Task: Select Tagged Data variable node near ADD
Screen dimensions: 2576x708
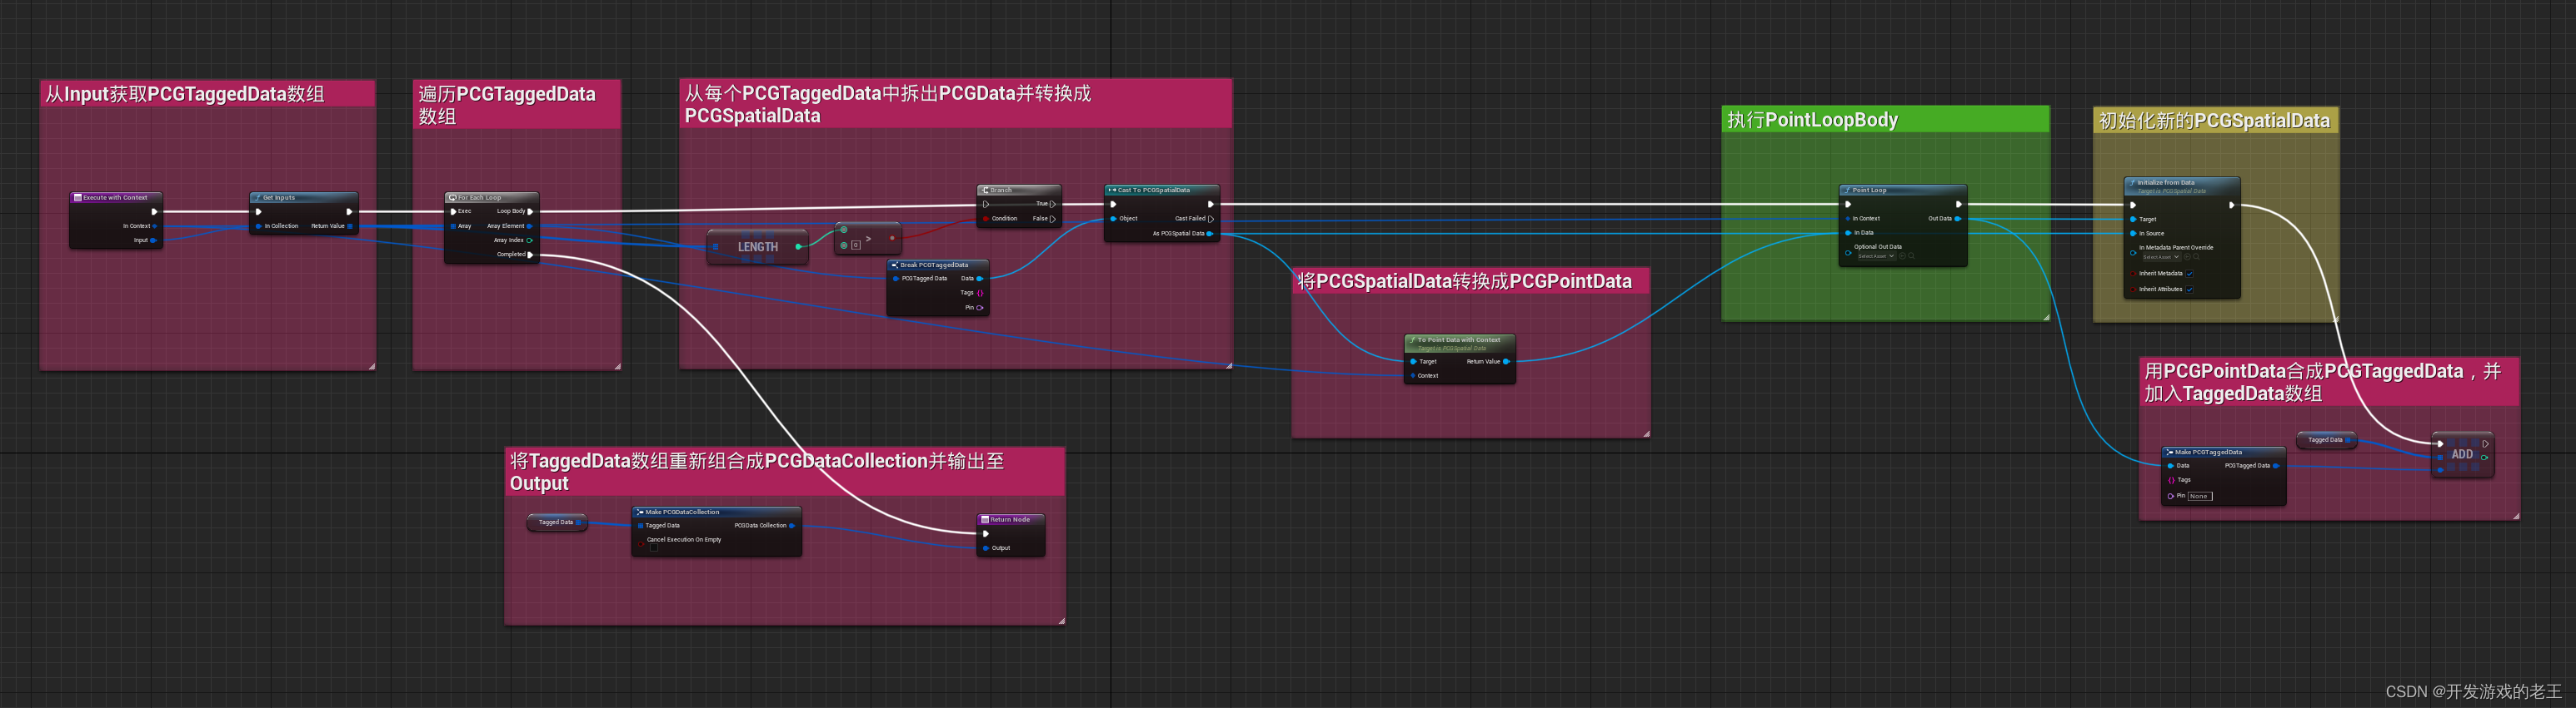Action: pos(2327,440)
